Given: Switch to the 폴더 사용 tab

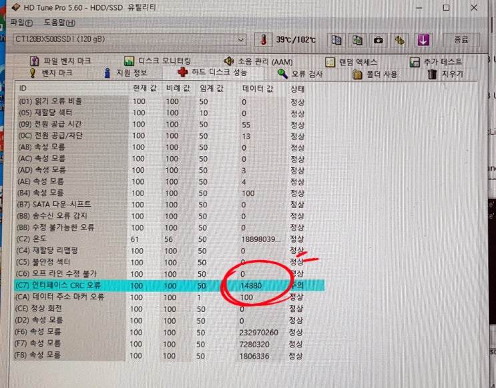Looking at the screenshot, I should (x=375, y=75).
